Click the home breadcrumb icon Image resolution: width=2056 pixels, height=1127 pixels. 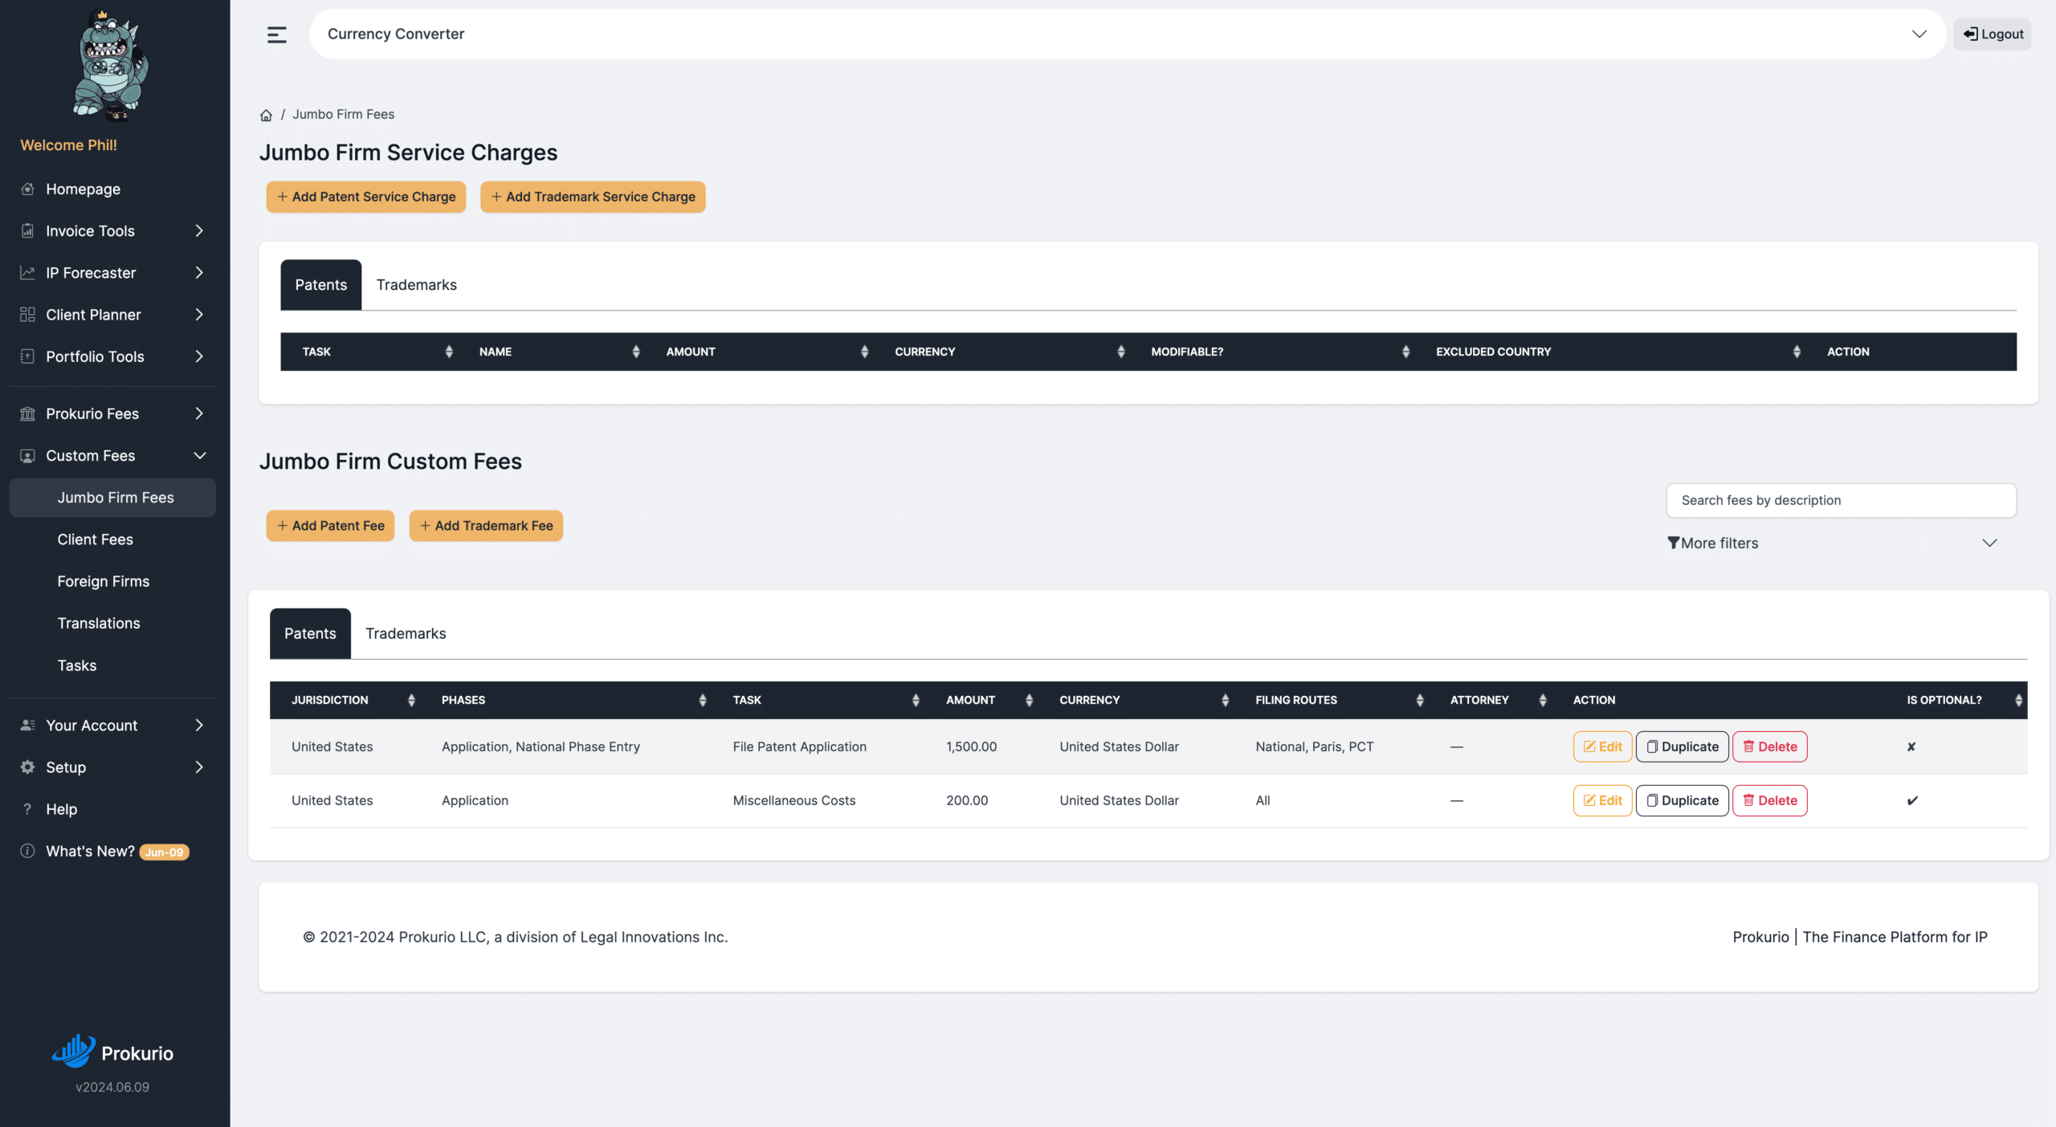(266, 115)
